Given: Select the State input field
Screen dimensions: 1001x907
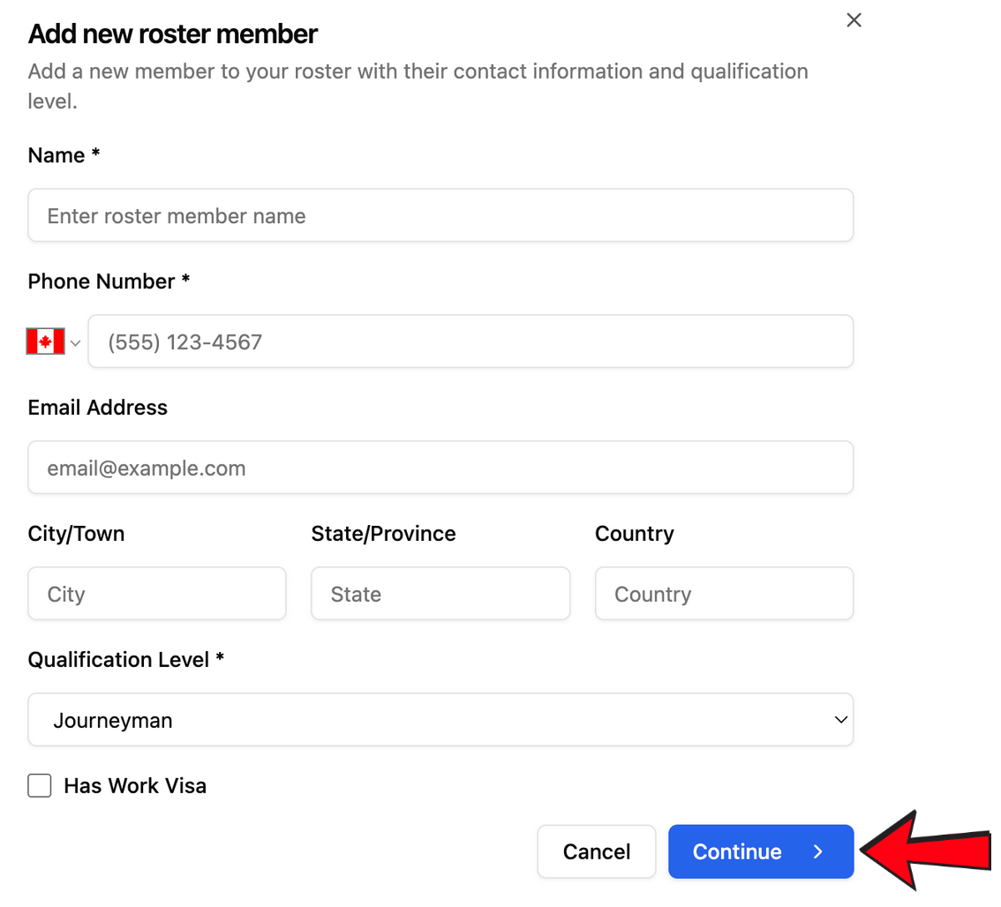Looking at the screenshot, I should pos(440,593).
